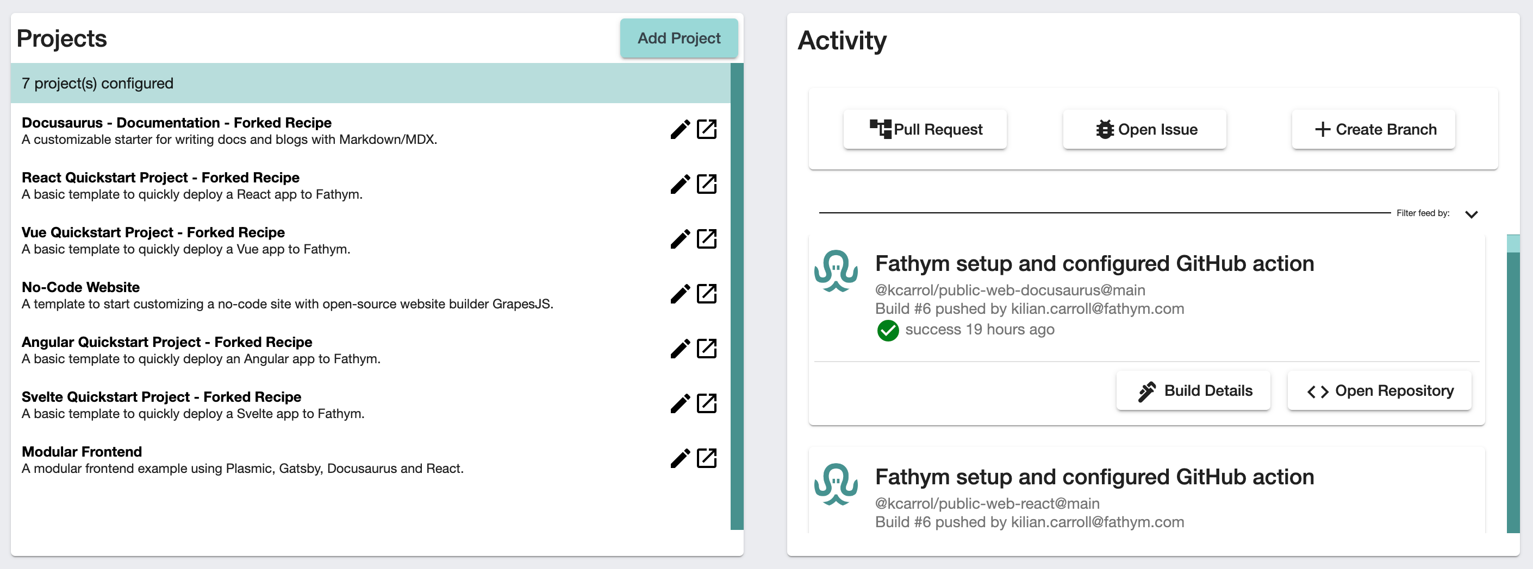Click the Projects panel heading

pos(61,38)
